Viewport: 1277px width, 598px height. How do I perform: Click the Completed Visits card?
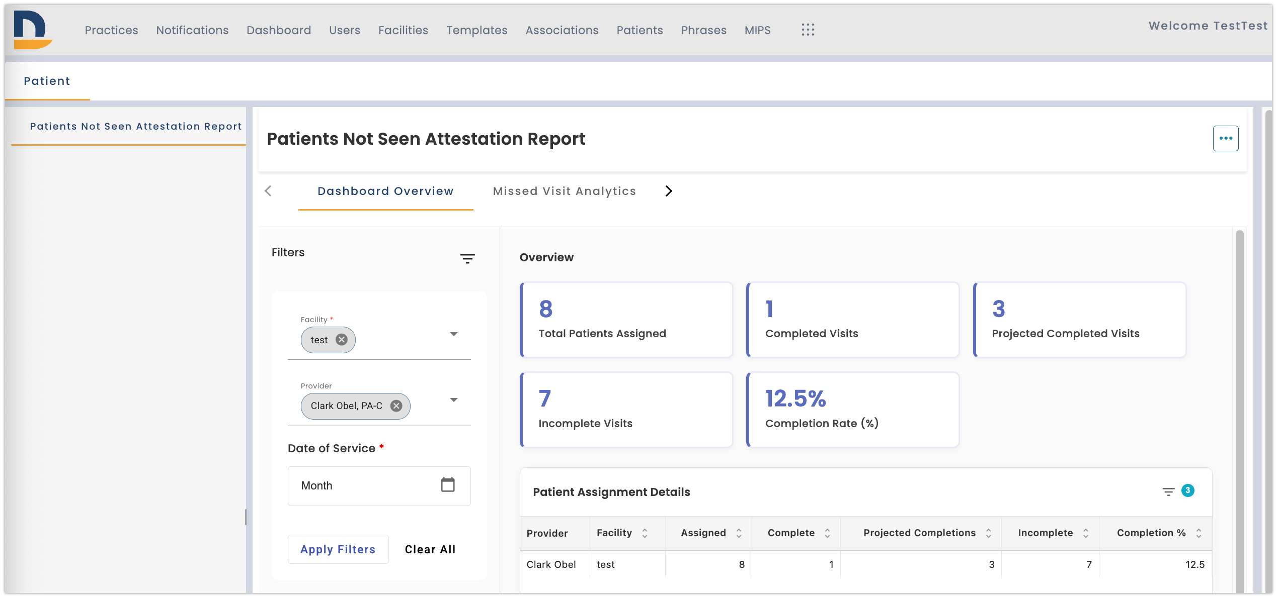tap(853, 320)
